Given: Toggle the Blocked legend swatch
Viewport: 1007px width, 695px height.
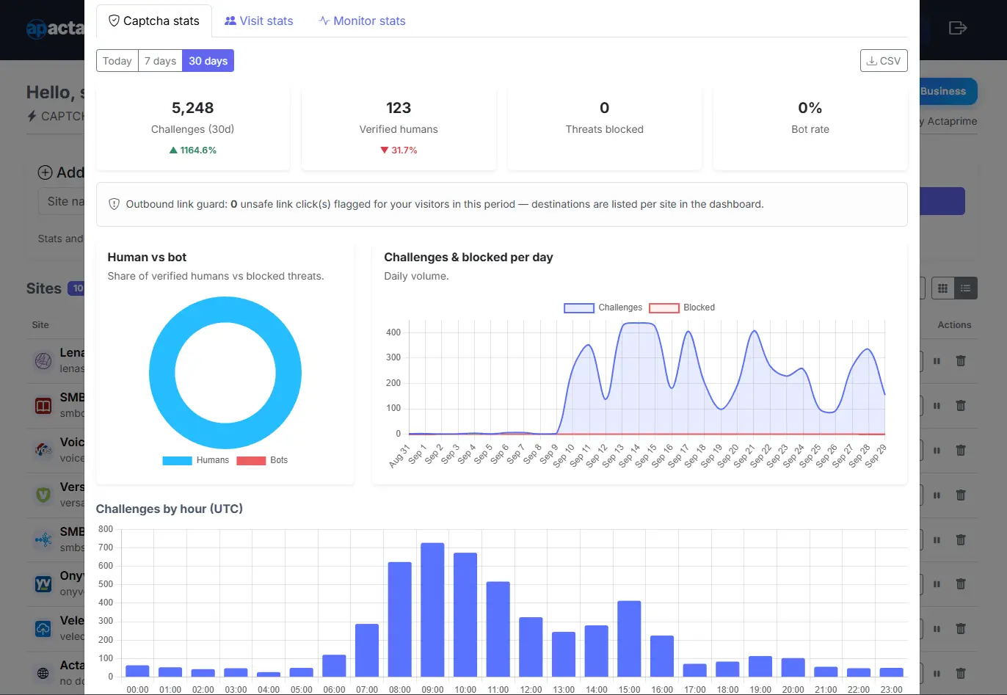Looking at the screenshot, I should (664, 308).
